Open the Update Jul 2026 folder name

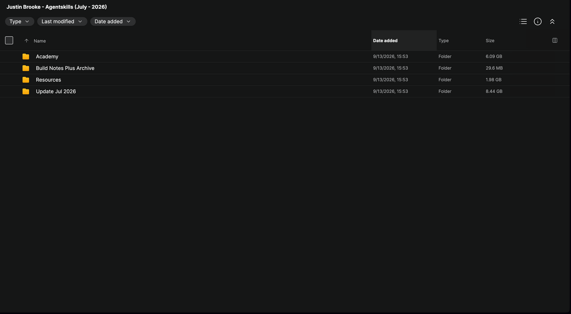tap(56, 91)
